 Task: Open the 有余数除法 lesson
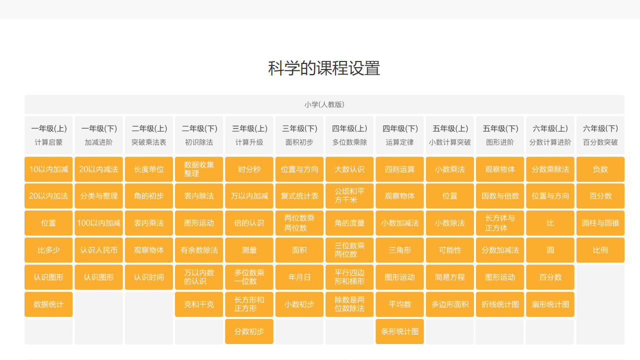199,250
